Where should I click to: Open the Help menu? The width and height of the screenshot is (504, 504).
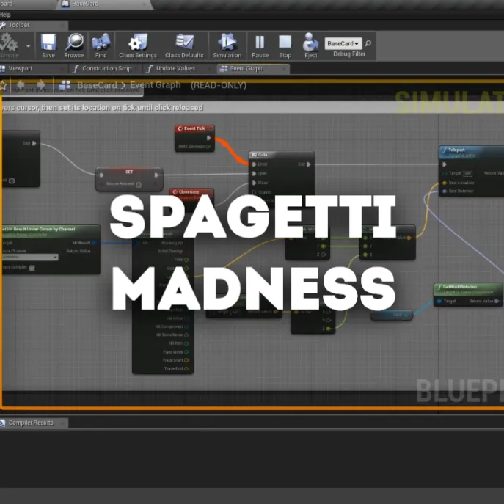pyautogui.click(x=5, y=15)
